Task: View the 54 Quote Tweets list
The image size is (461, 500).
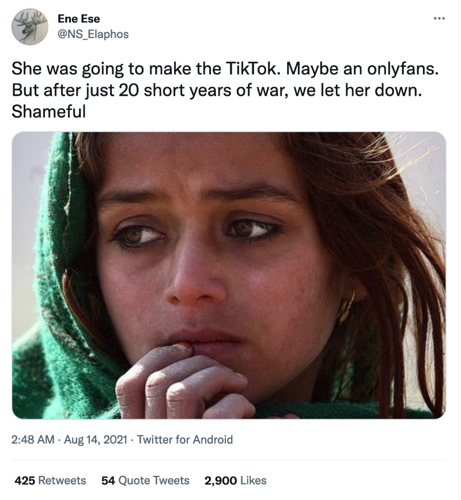Action: (145, 480)
